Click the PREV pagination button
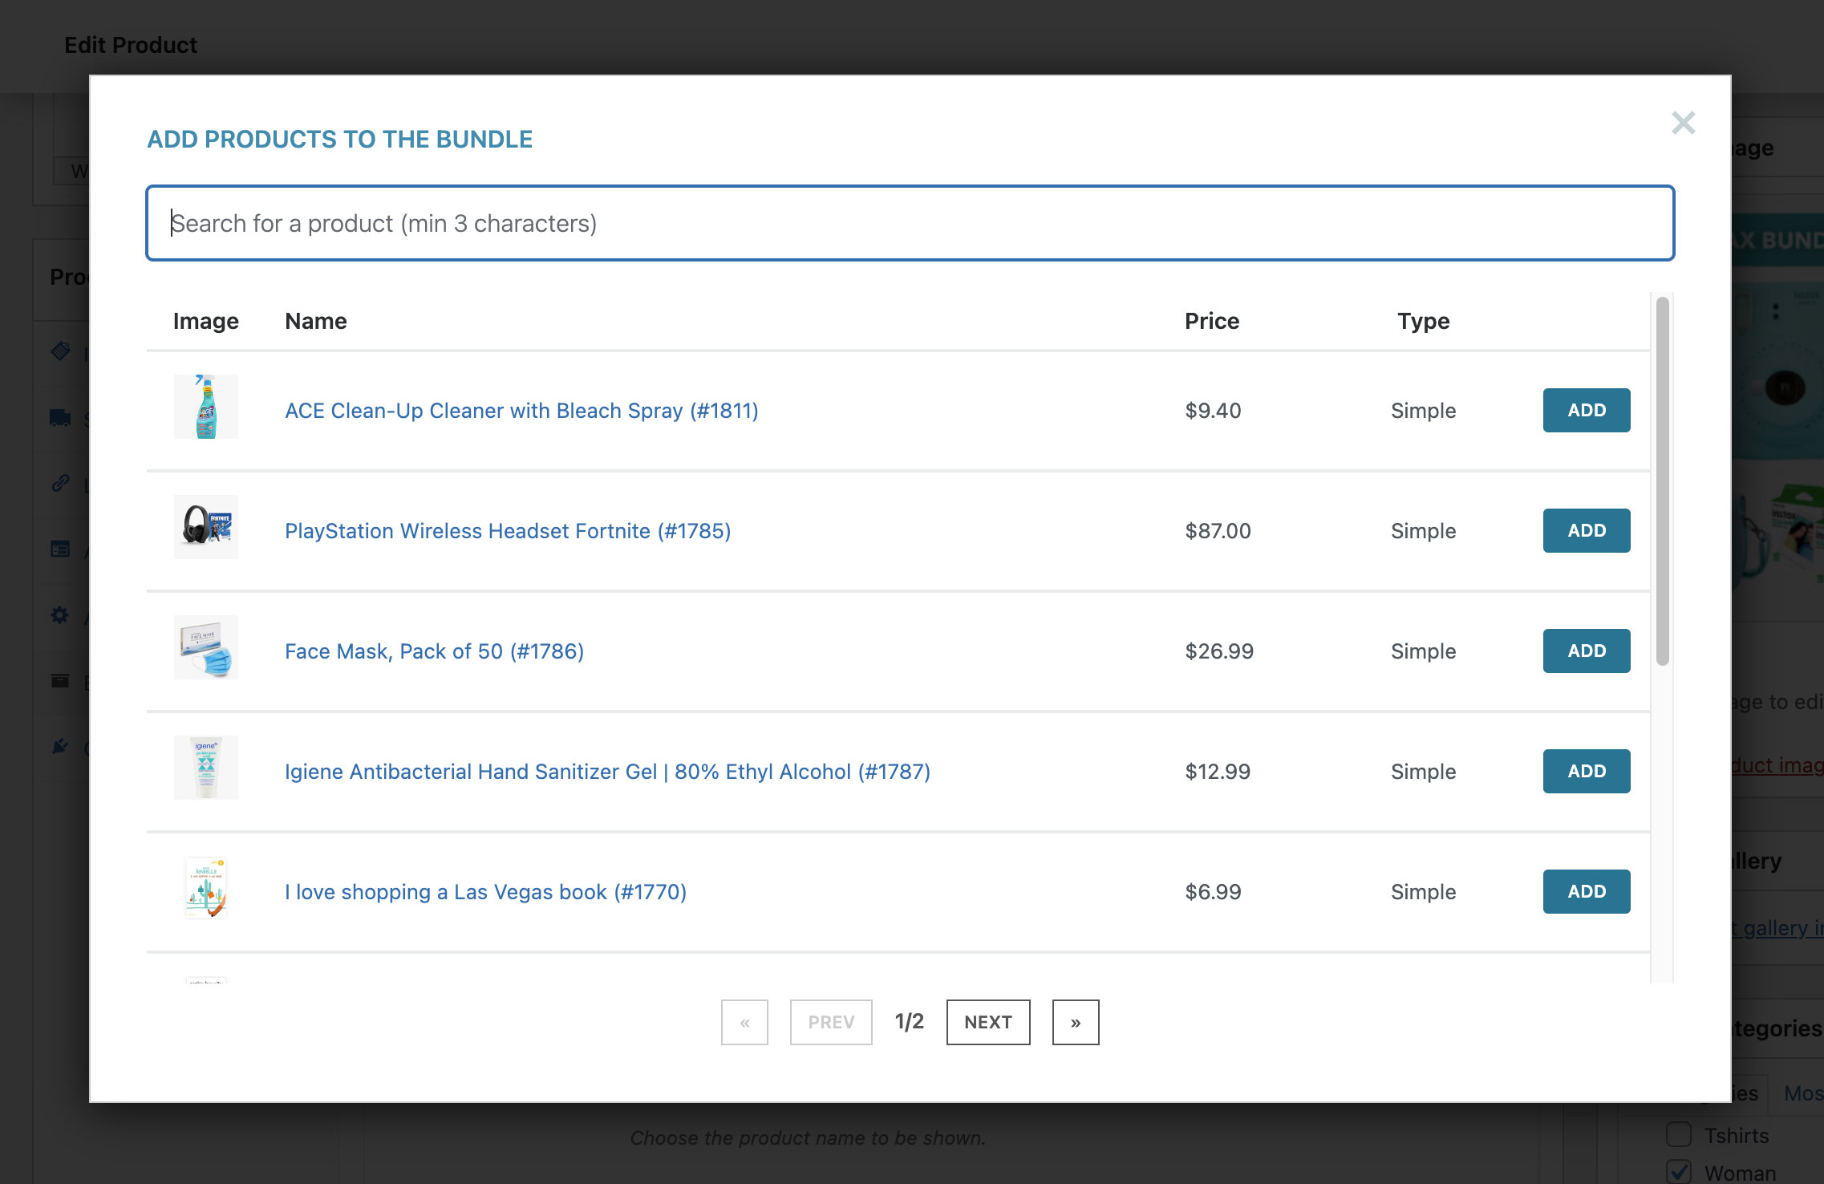This screenshot has width=1824, height=1184. tap(830, 1022)
